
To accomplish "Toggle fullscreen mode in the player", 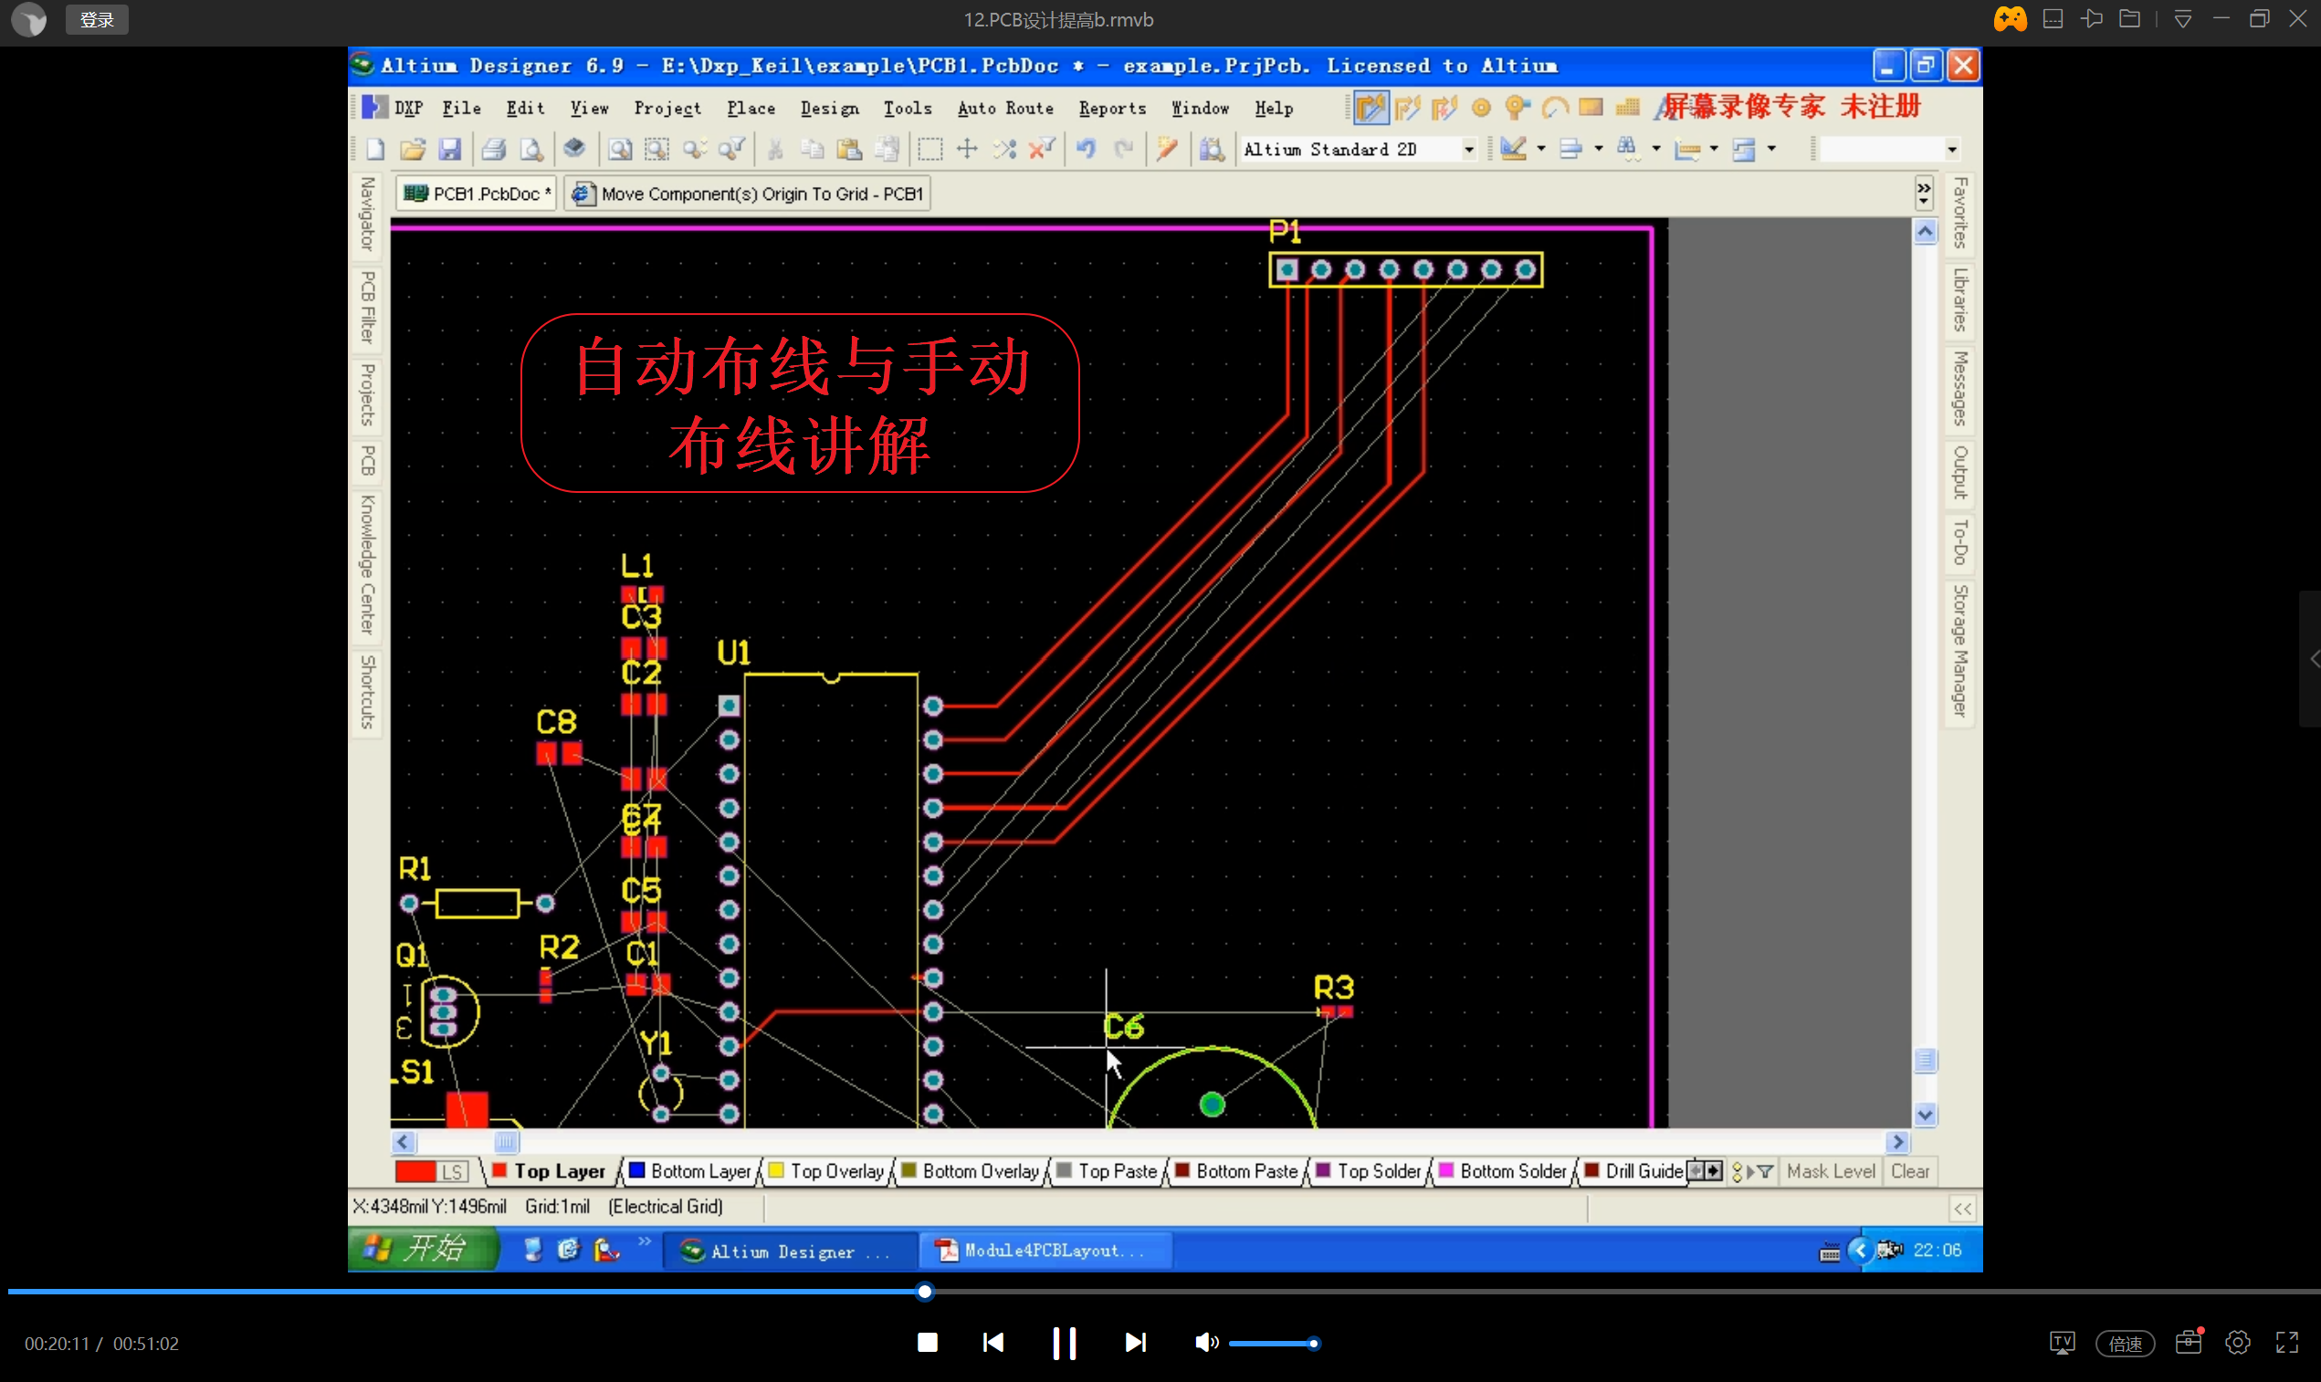I will tap(2287, 1343).
